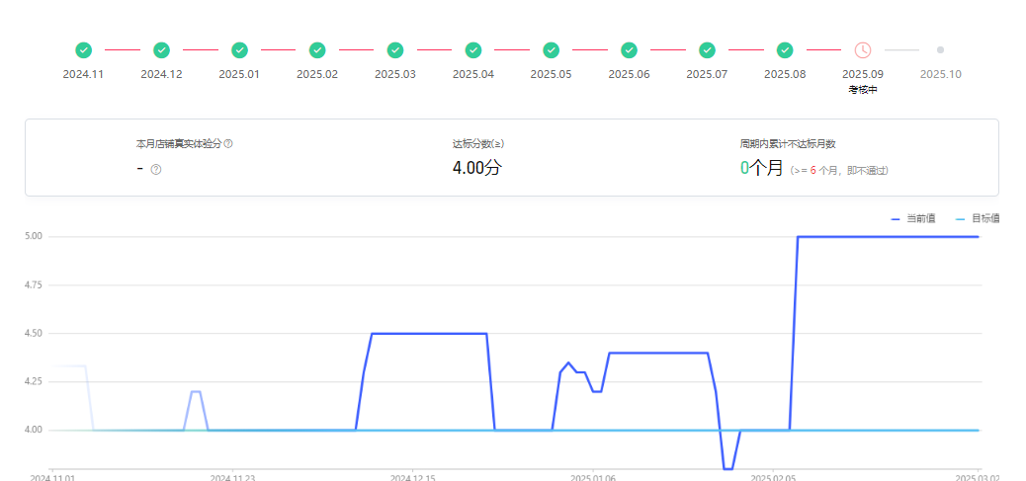This screenshot has height=481, width=1026.
Task: Click the 4.50 plateau of the blue line
Action: coord(430,334)
